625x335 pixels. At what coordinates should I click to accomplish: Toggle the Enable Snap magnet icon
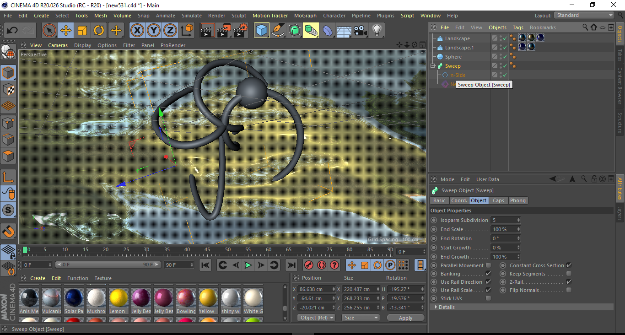(x=8, y=231)
